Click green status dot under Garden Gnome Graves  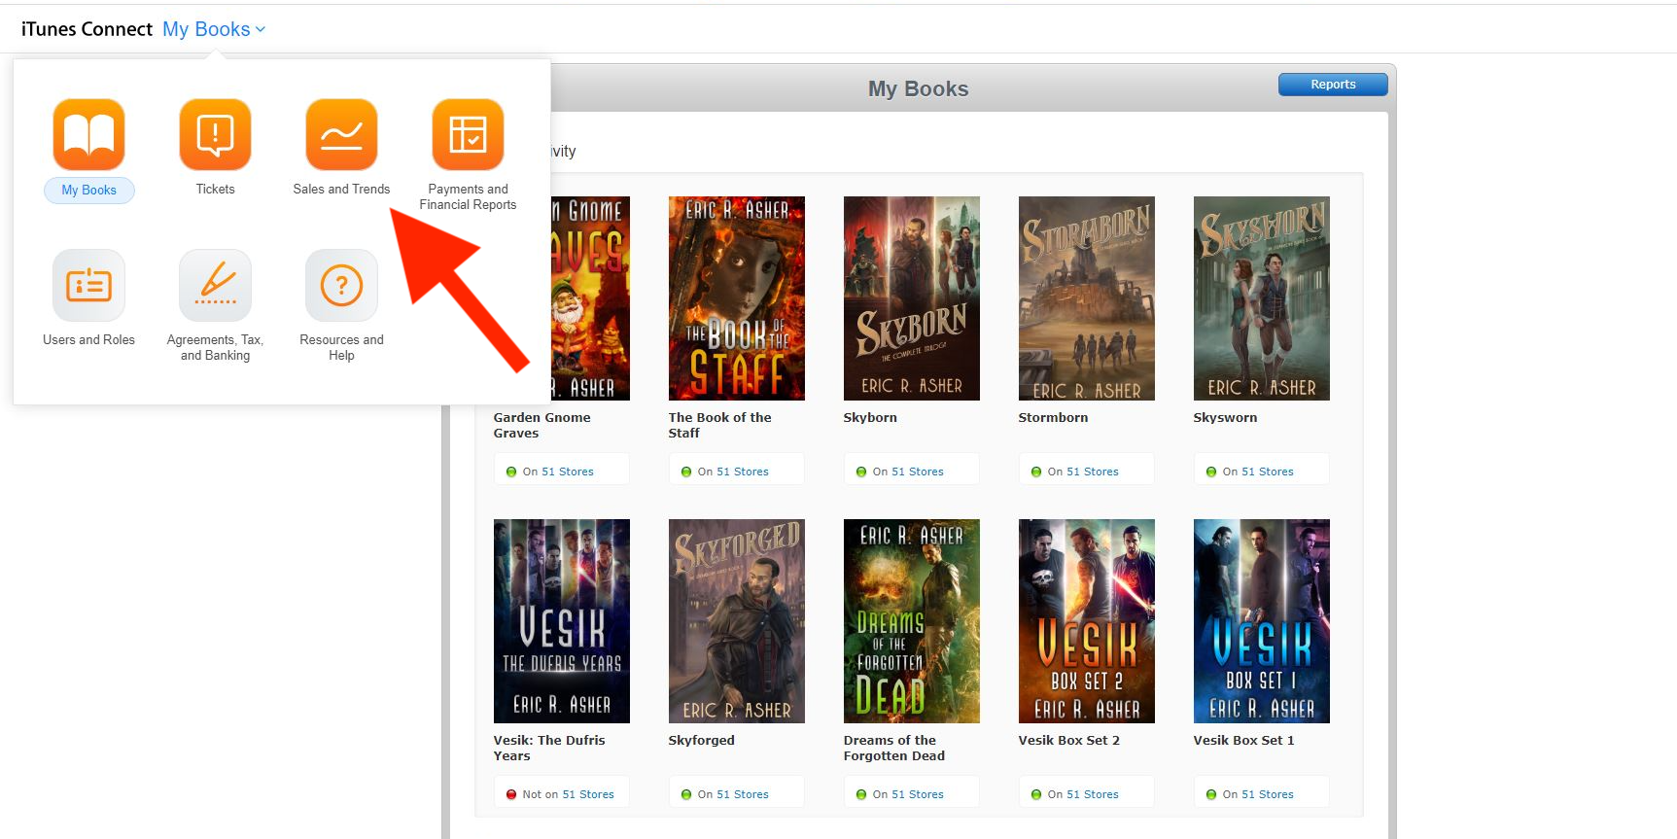pos(511,472)
